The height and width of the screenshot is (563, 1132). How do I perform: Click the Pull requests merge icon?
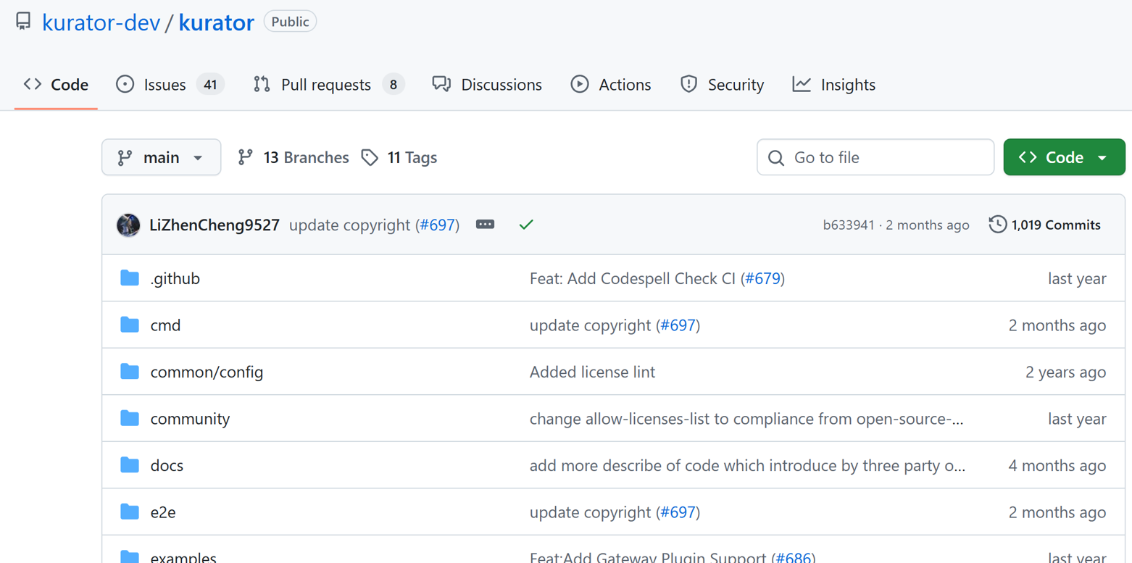[x=262, y=85]
